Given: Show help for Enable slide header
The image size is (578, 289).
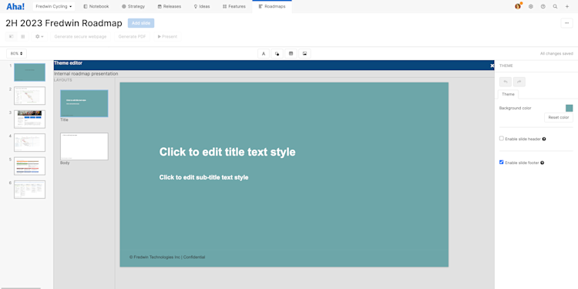Looking at the screenshot, I should click(544, 139).
